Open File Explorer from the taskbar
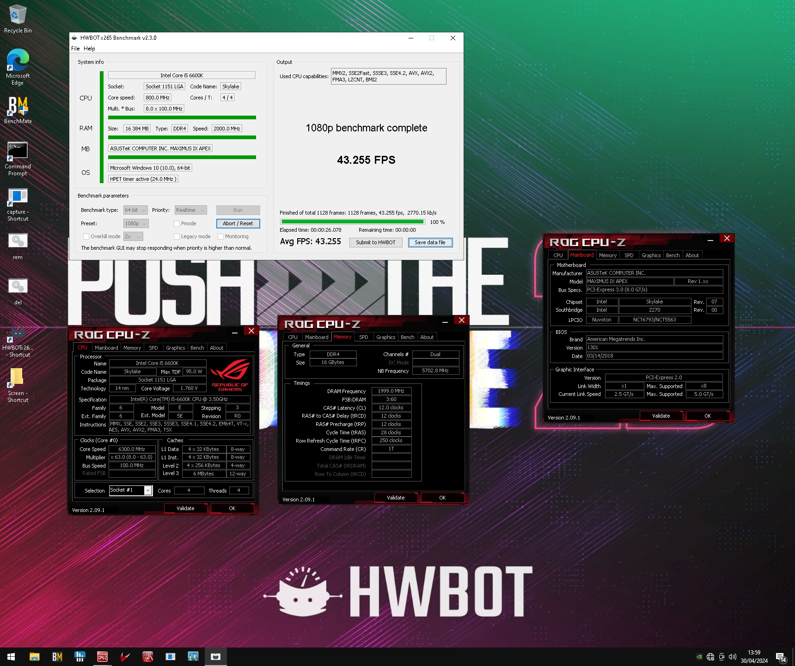Image resolution: width=795 pixels, height=666 pixels. (34, 657)
